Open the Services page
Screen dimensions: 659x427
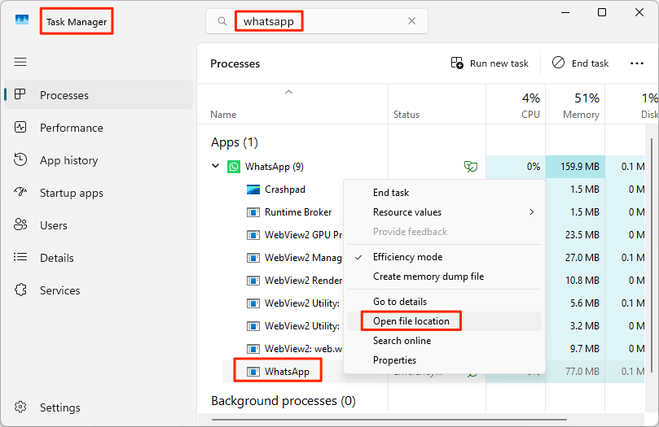pyautogui.click(x=99, y=290)
